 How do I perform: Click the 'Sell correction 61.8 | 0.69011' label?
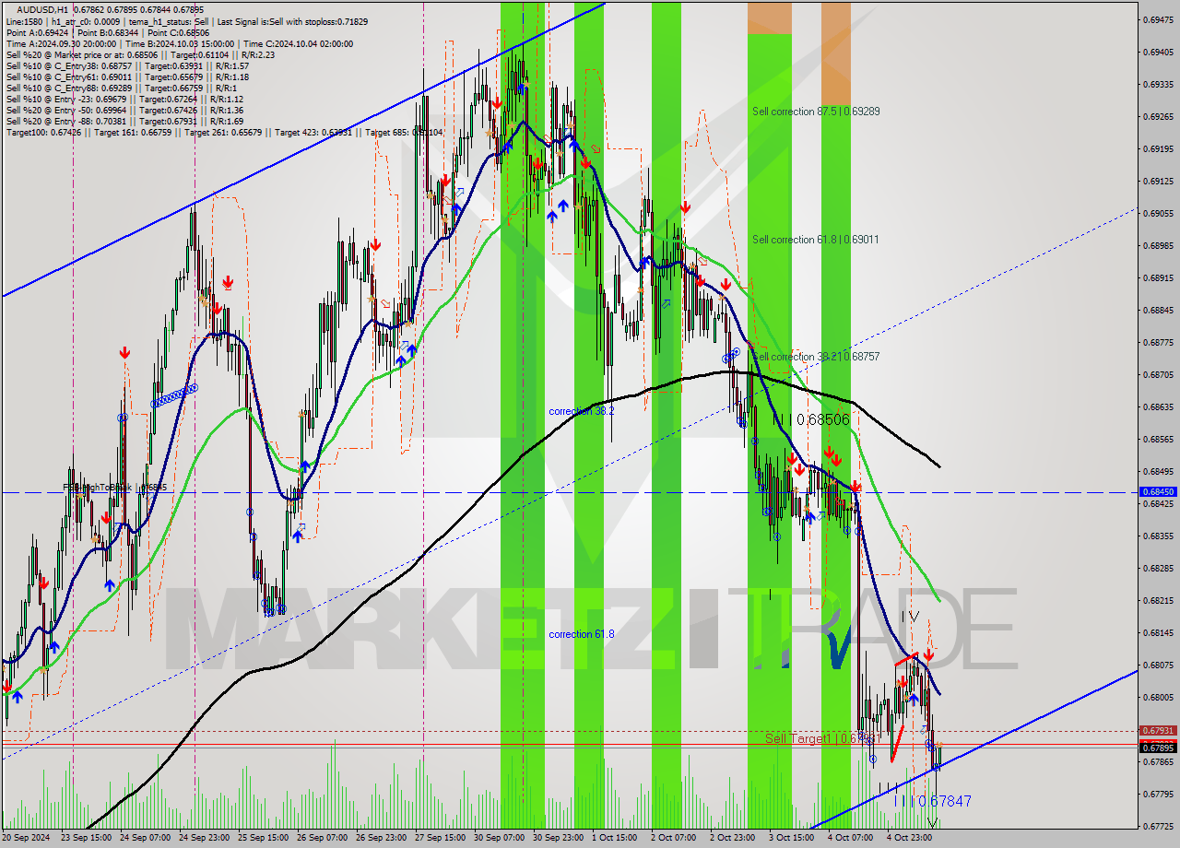point(816,240)
